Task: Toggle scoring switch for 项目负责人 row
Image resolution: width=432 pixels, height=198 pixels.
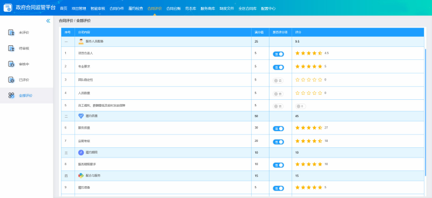Action: pos(278,54)
